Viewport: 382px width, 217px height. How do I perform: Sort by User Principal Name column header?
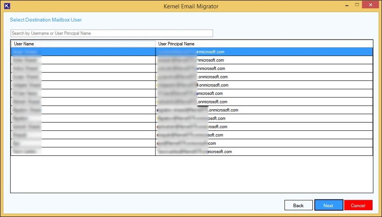[x=264, y=44]
